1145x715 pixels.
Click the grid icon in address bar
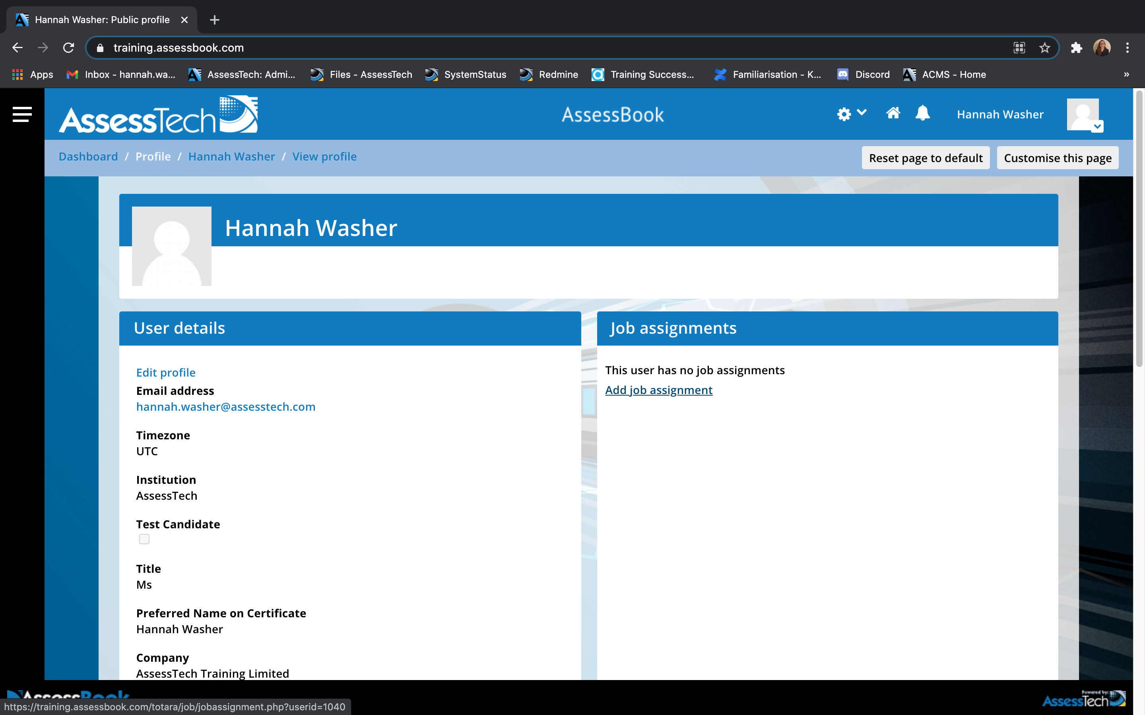pos(1019,48)
